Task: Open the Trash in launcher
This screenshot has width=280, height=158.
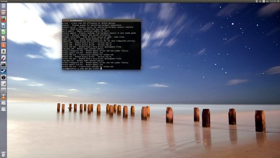Action: (x=3, y=154)
